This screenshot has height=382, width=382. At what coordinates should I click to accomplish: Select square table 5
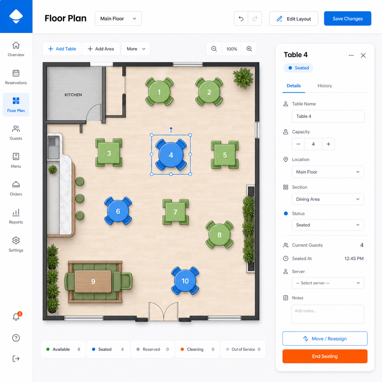225,155
